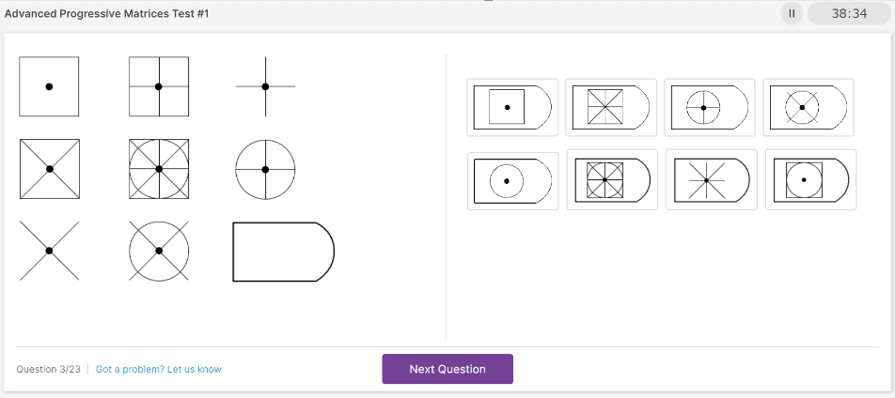Select answer with circle and diagonal X

tap(809, 107)
